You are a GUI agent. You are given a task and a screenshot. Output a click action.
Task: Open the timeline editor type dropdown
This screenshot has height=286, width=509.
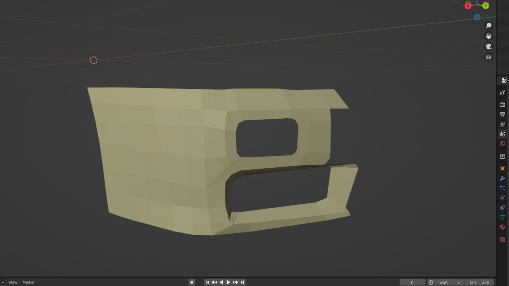(3, 282)
